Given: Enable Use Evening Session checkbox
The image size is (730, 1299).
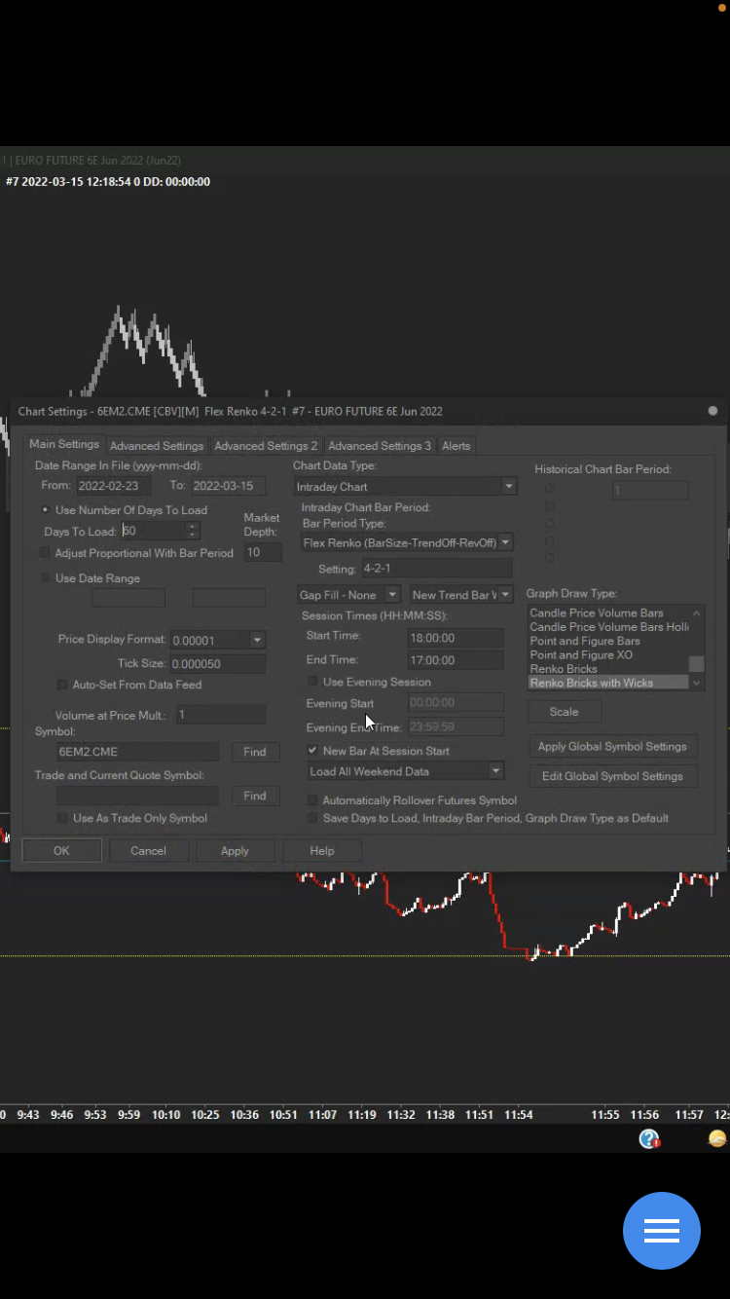Looking at the screenshot, I should 313,682.
